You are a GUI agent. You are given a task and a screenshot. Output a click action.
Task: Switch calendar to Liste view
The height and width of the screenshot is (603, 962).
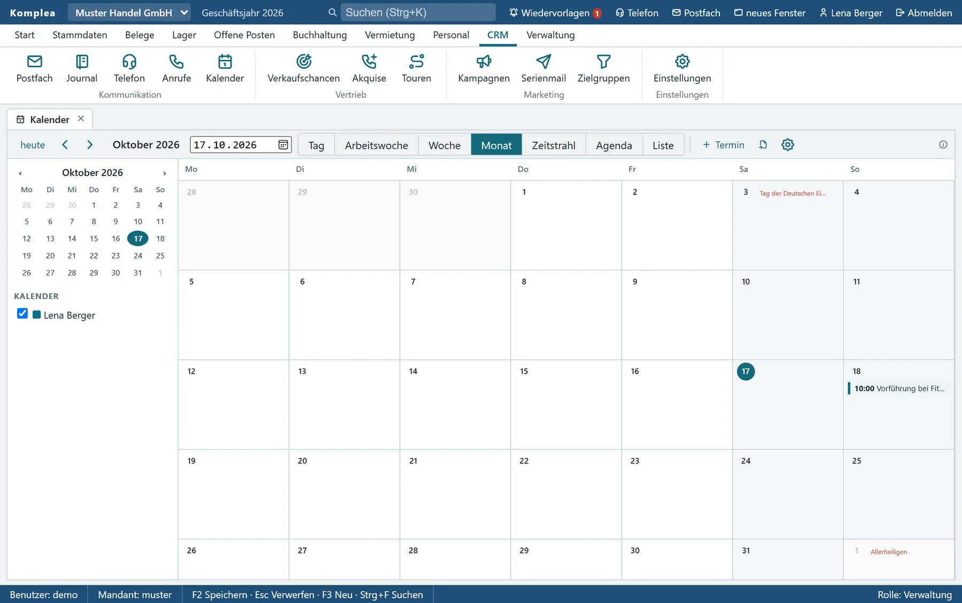coord(663,145)
